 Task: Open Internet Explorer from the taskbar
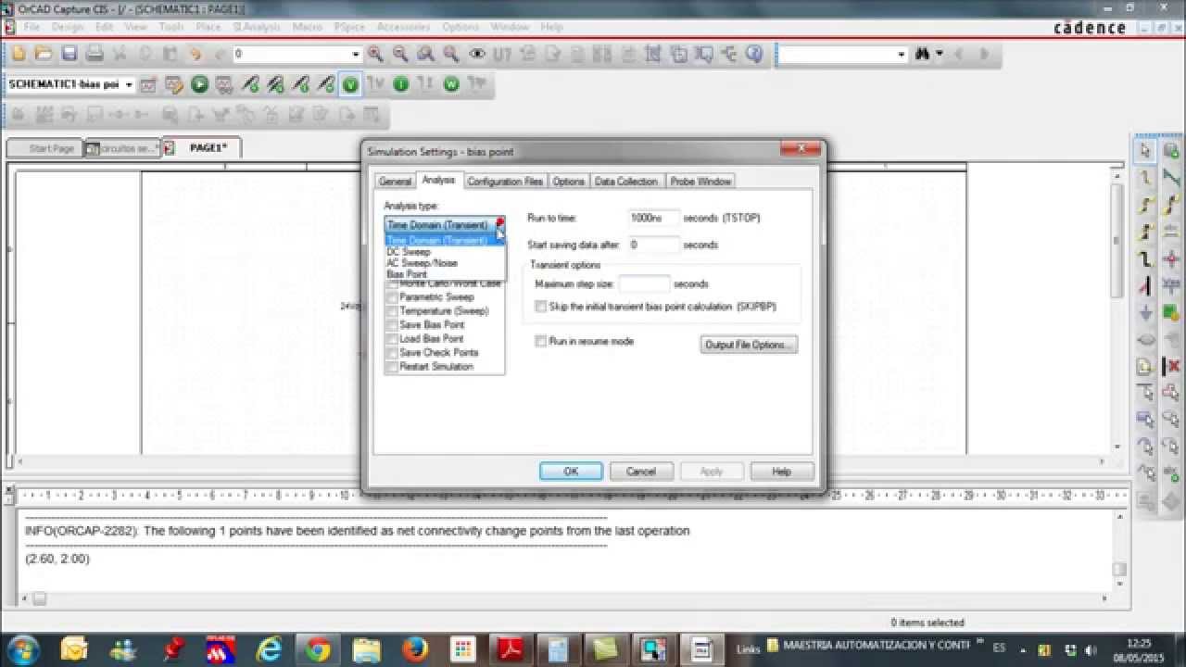point(270,648)
